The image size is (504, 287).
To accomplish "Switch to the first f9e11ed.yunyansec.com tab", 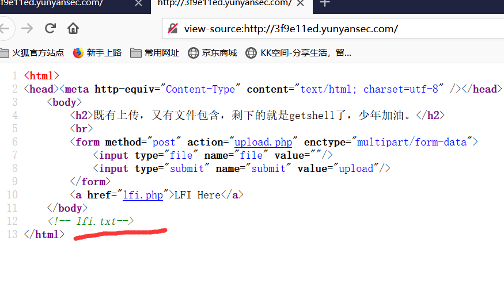I will (58, 3).
